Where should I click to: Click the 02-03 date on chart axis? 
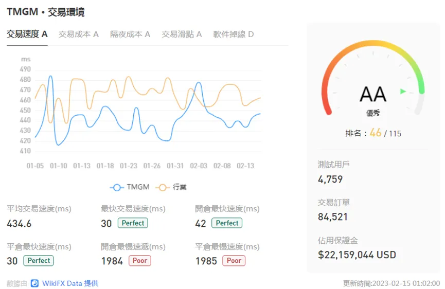(199, 166)
